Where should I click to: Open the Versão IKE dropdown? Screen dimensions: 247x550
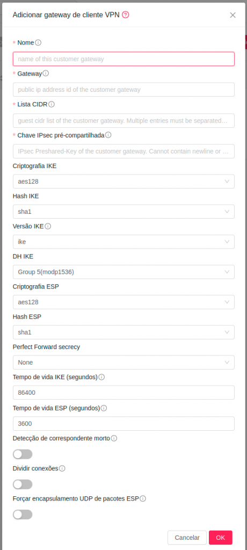click(123, 242)
